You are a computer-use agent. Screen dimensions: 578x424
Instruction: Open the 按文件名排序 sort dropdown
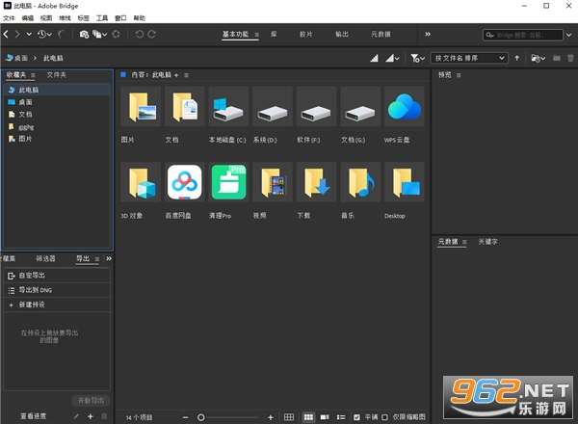469,58
